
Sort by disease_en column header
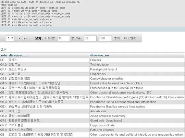(x=100, y=55)
